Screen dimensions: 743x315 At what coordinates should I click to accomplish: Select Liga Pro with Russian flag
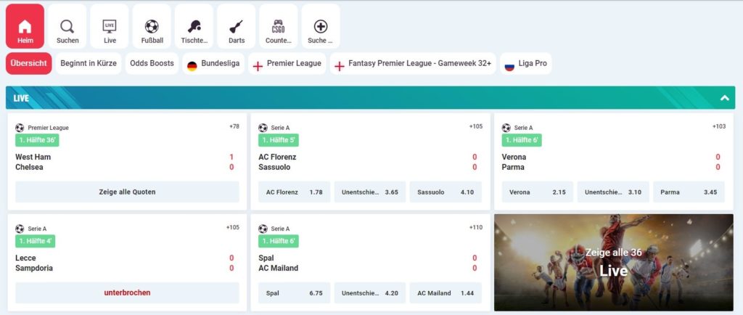(526, 63)
